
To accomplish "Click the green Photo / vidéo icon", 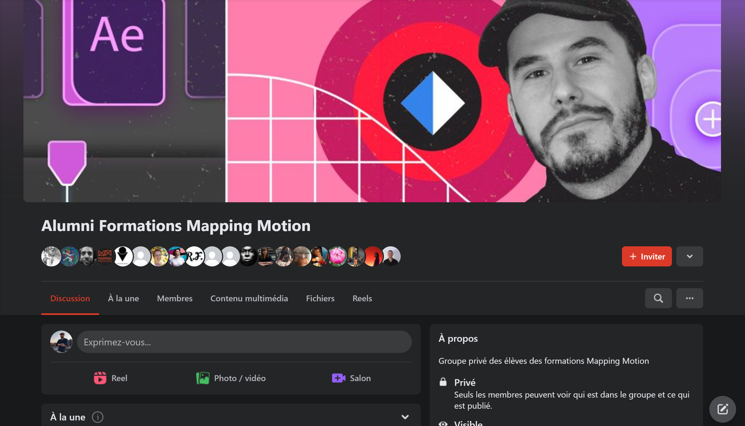I will (203, 378).
